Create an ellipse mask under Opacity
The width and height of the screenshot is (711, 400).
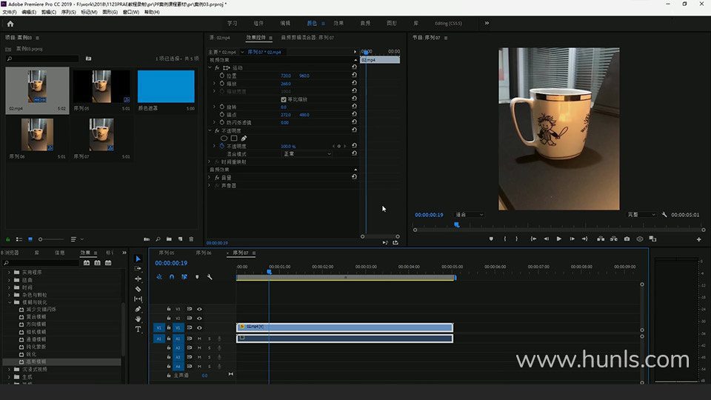pos(224,138)
